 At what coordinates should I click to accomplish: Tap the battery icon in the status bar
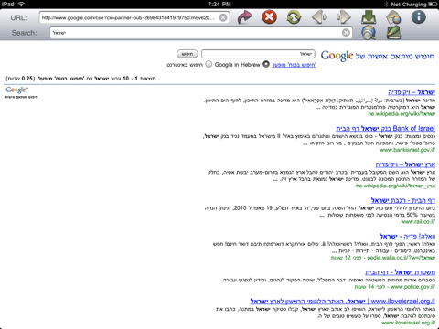[433, 4]
